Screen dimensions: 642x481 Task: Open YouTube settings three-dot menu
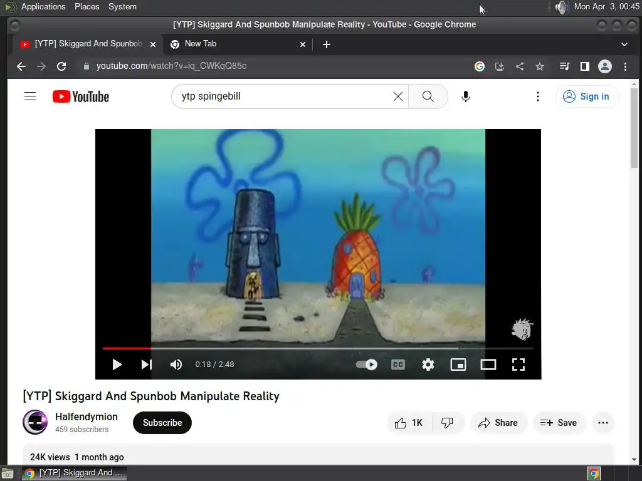point(537,96)
